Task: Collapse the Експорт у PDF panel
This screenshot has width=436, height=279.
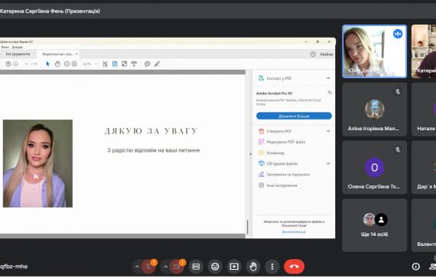Action: pos(328,78)
